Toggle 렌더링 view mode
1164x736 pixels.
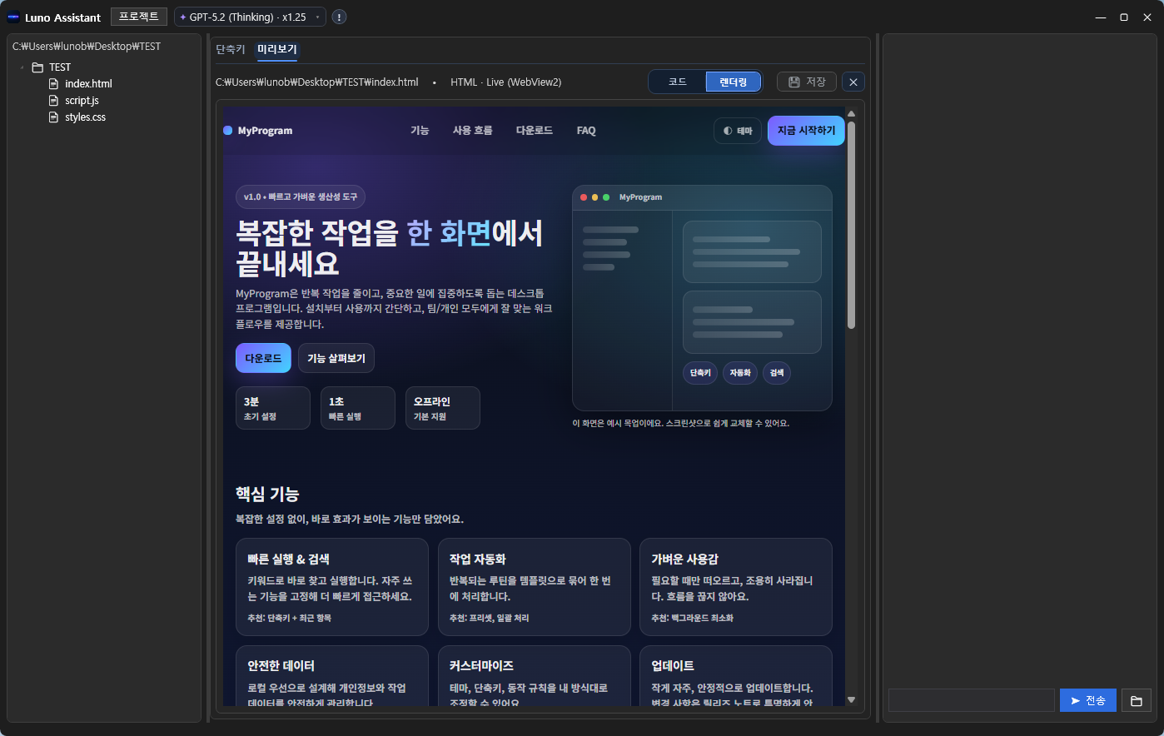(x=733, y=82)
